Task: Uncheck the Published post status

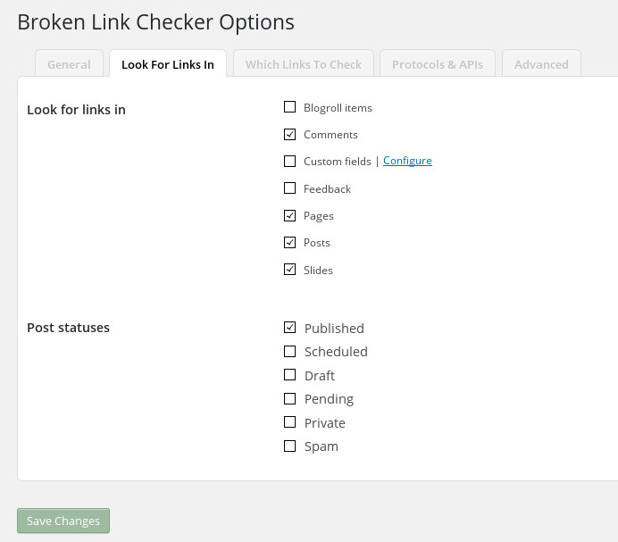Action: 289,327
